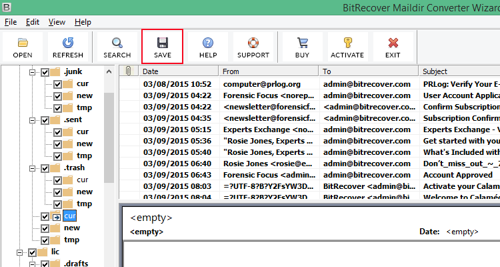The width and height of the screenshot is (500, 267).
Task: Open the Edit menu
Action: pyautogui.click(x=33, y=22)
